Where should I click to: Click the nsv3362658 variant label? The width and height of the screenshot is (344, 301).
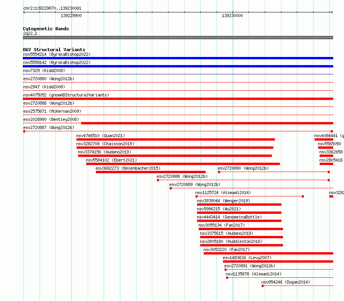(331, 152)
